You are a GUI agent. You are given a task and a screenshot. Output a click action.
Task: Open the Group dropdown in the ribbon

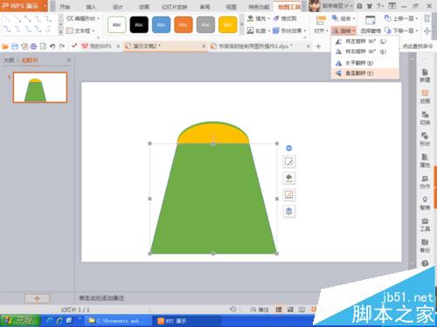[x=343, y=18]
